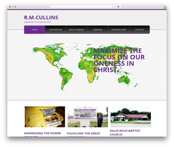Click the download icon beside address bar

click(x=118, y=7)
